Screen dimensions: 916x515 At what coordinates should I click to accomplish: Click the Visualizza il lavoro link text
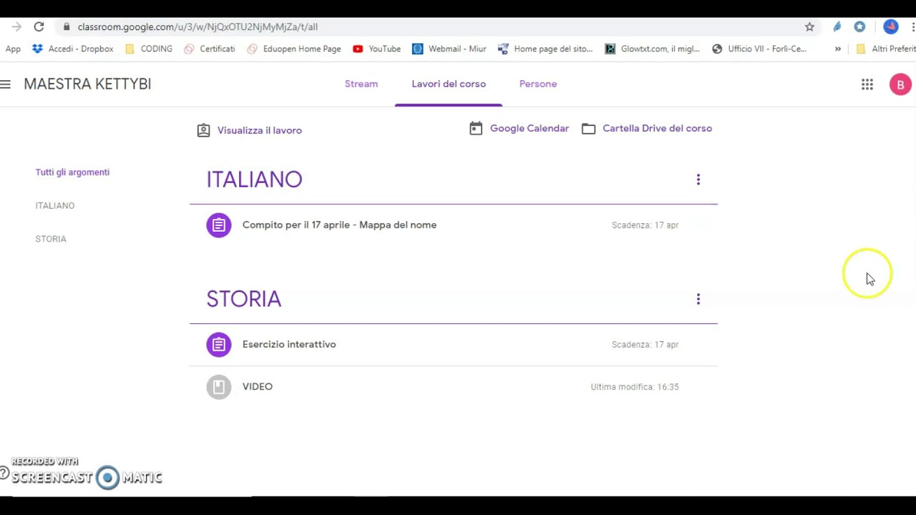click(x=260, y=130)
